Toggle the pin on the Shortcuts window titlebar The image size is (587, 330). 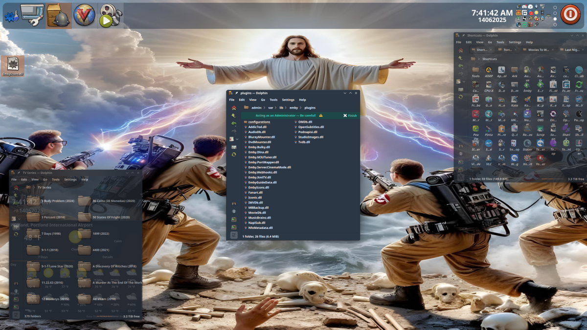coord(463,35)
